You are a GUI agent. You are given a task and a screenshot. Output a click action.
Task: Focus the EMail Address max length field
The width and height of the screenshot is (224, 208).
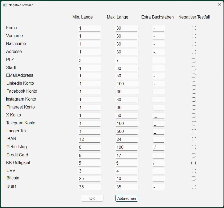pyautogui.click(x=127, y=76)
